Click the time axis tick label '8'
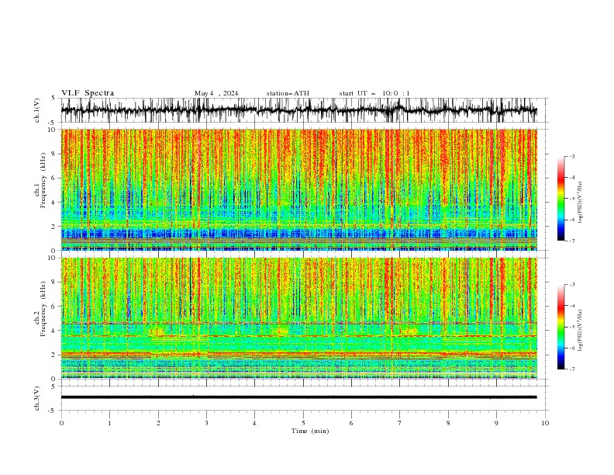This screenshot has width=614, height=475. click(448, 423)
